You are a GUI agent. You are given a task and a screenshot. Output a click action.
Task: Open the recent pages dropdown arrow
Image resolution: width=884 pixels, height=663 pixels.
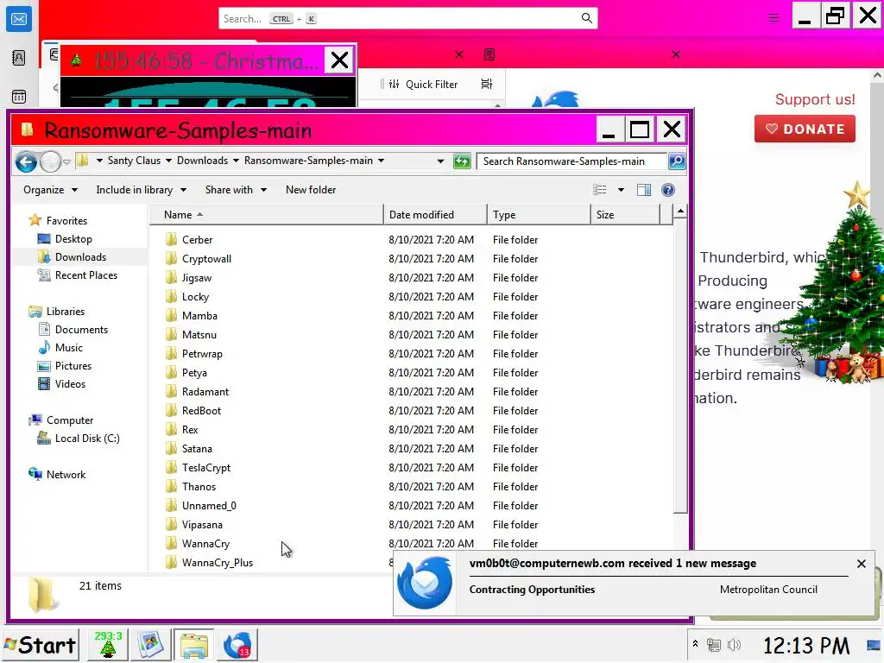[66, 161]
